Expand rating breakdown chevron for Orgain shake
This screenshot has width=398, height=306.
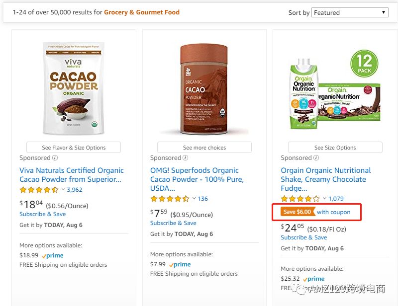pyautogui.click(x=324, y=199)
